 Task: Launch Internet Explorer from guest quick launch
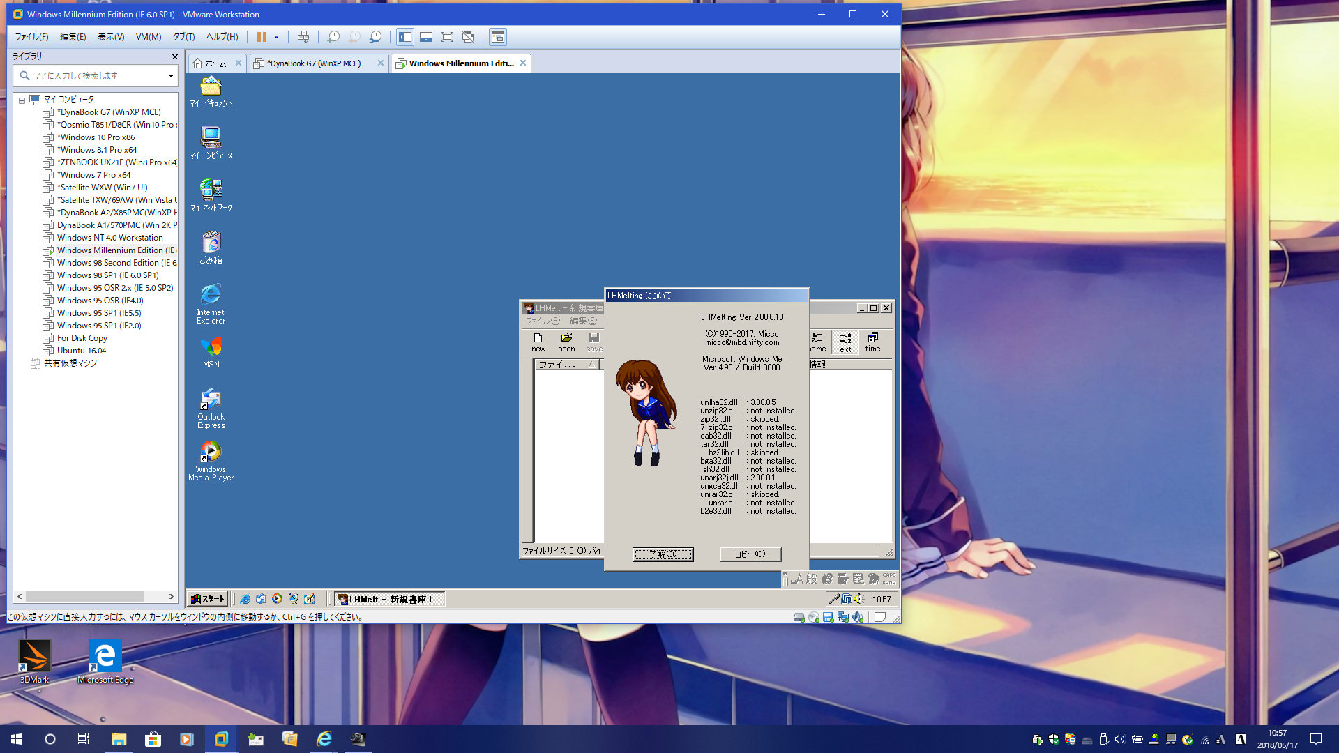tap(245, 599)
